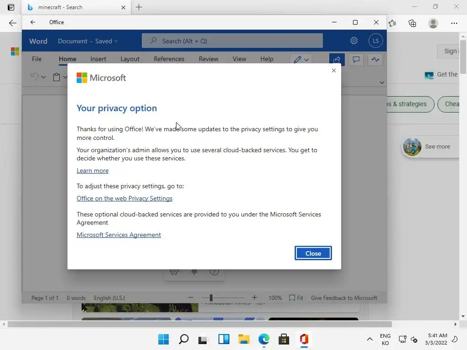Close the minecraft - Search tab
Screen dimensions: 467x350
coord(123,7)
